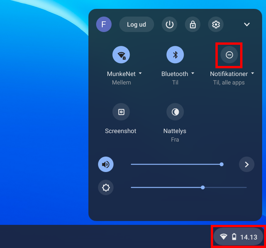266x248 pixels.
Task: Open the Bluetooth devices dropdown arrow
Action: (x=193, y=73)
